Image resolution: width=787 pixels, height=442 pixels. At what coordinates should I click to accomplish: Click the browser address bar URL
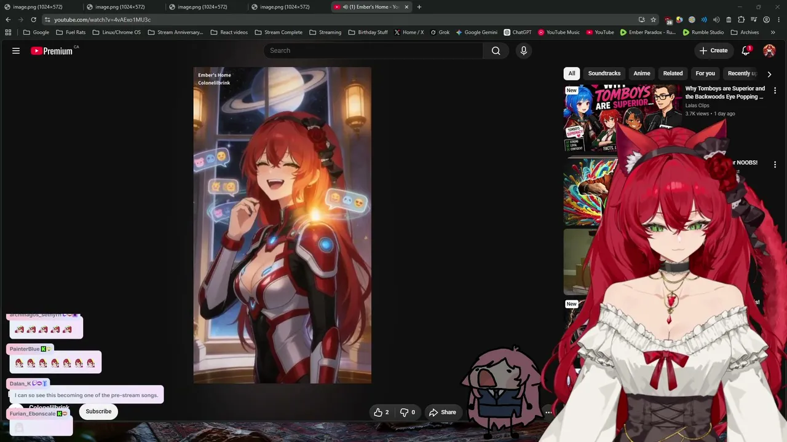102,20
